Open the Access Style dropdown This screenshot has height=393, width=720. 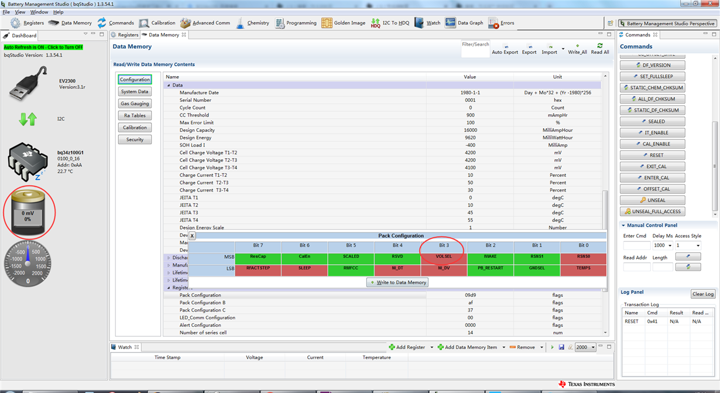698,245
